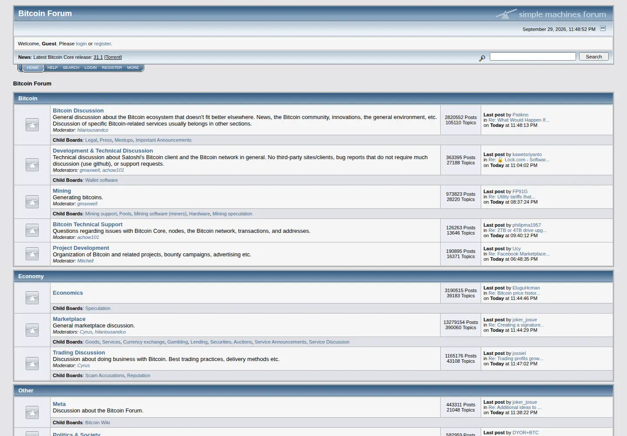Open the Wallet software child board
Screen dimensions: 627x436
click(101, 180)
